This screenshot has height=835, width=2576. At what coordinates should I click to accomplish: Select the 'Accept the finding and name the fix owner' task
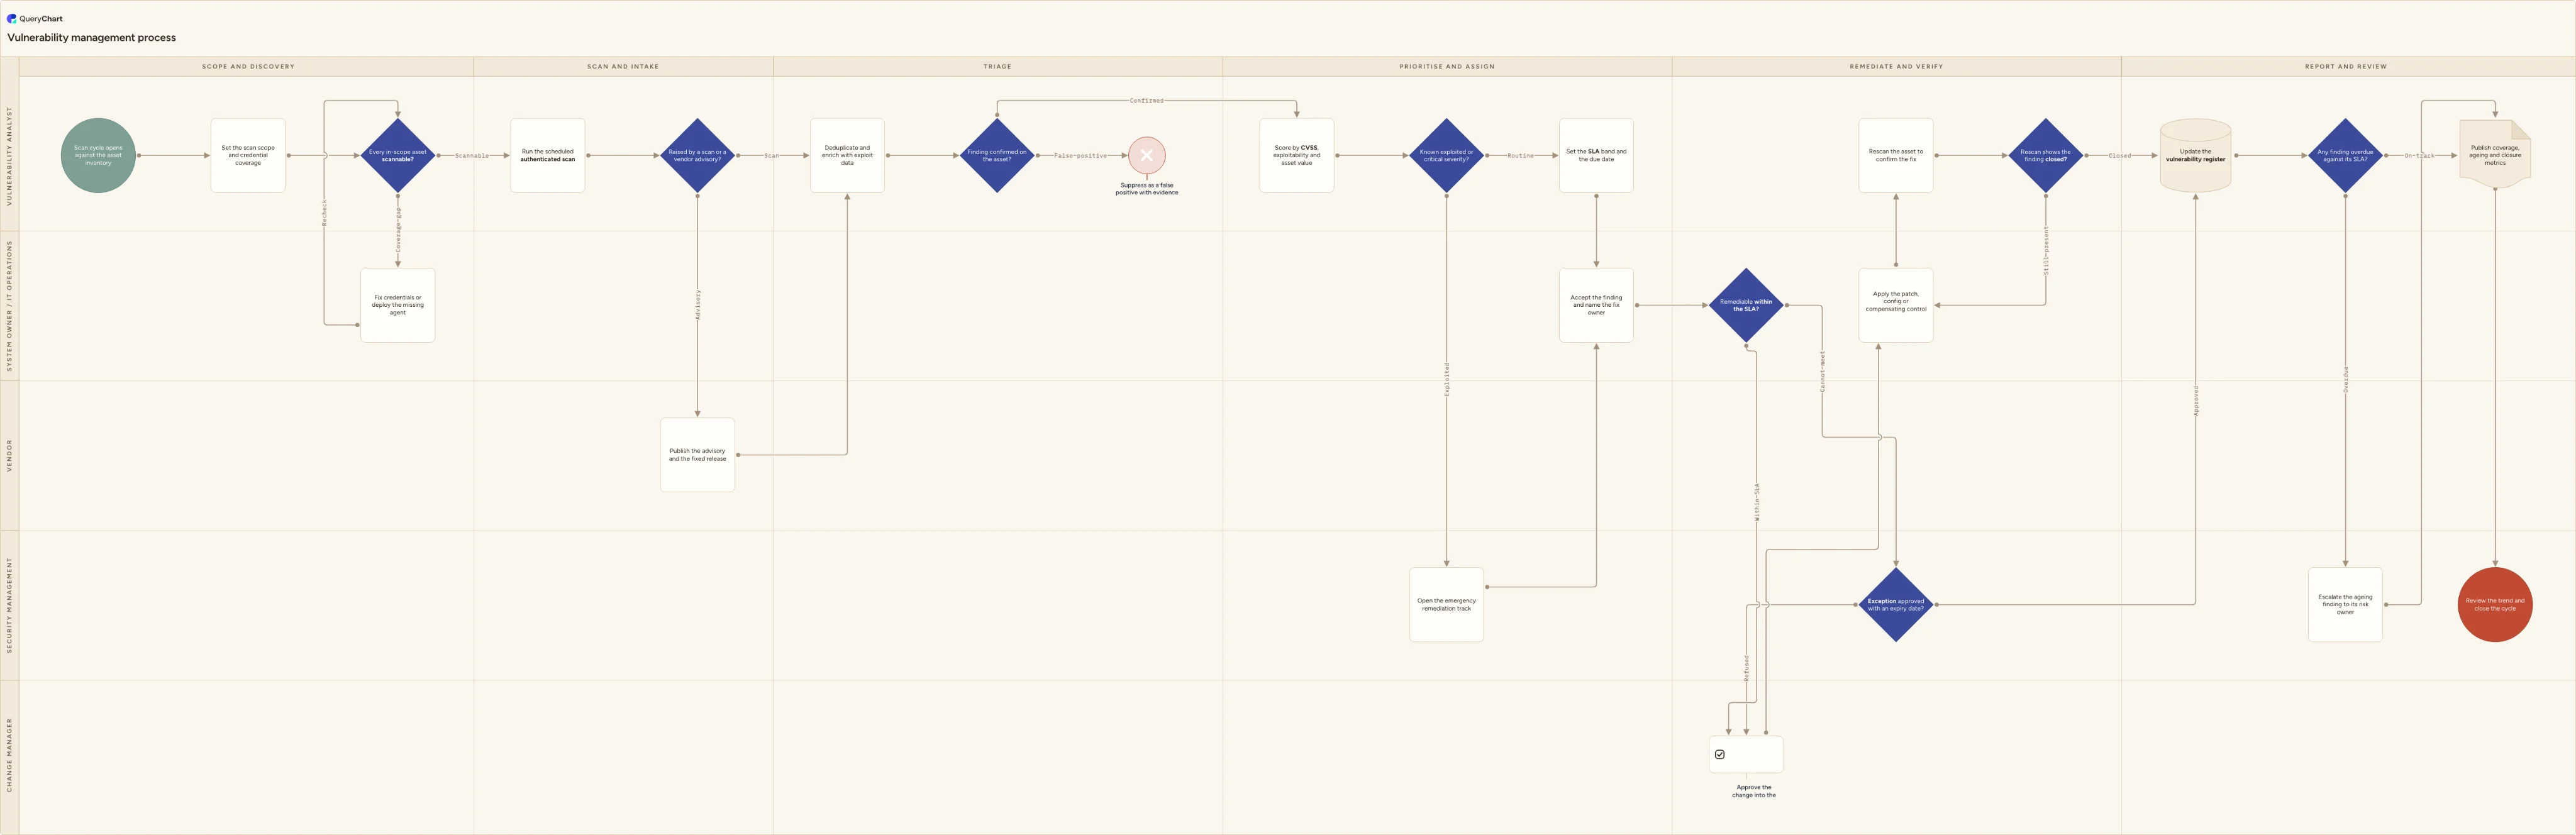[x=1596, y=305]
